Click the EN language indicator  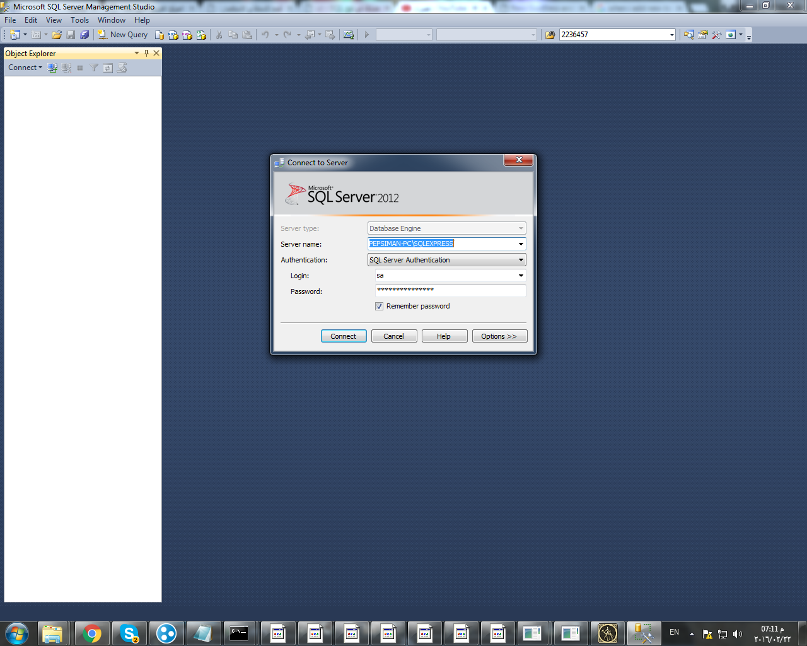coord(674,632)
